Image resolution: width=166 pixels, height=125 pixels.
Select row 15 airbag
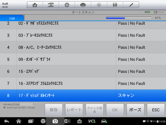[x=83, y=71]
